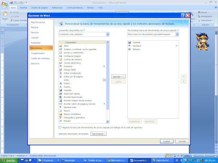Expand Deshacer arrow in the right list
The width and height of the screenshot is (218, 163).
pos(177,46)
